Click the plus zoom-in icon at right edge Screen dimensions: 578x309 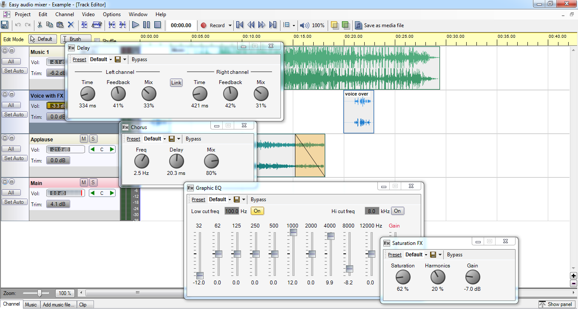pyautogui.click(x=573, y=276)
